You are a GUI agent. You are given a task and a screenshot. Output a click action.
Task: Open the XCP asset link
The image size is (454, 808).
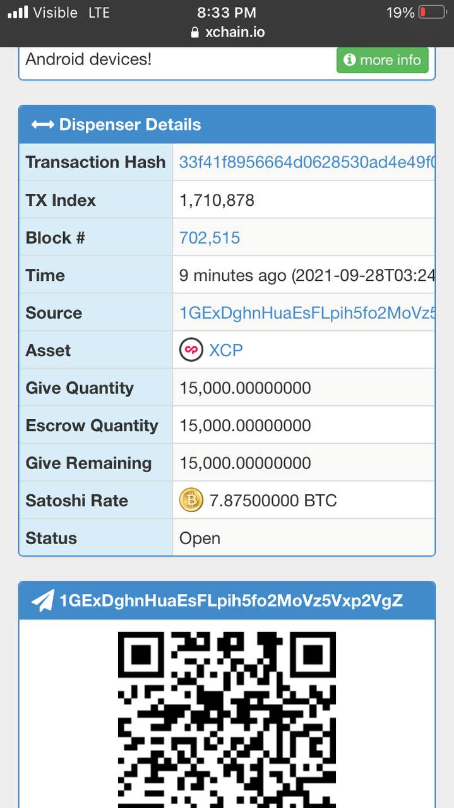pyautogui.click(x=226, y=350)
